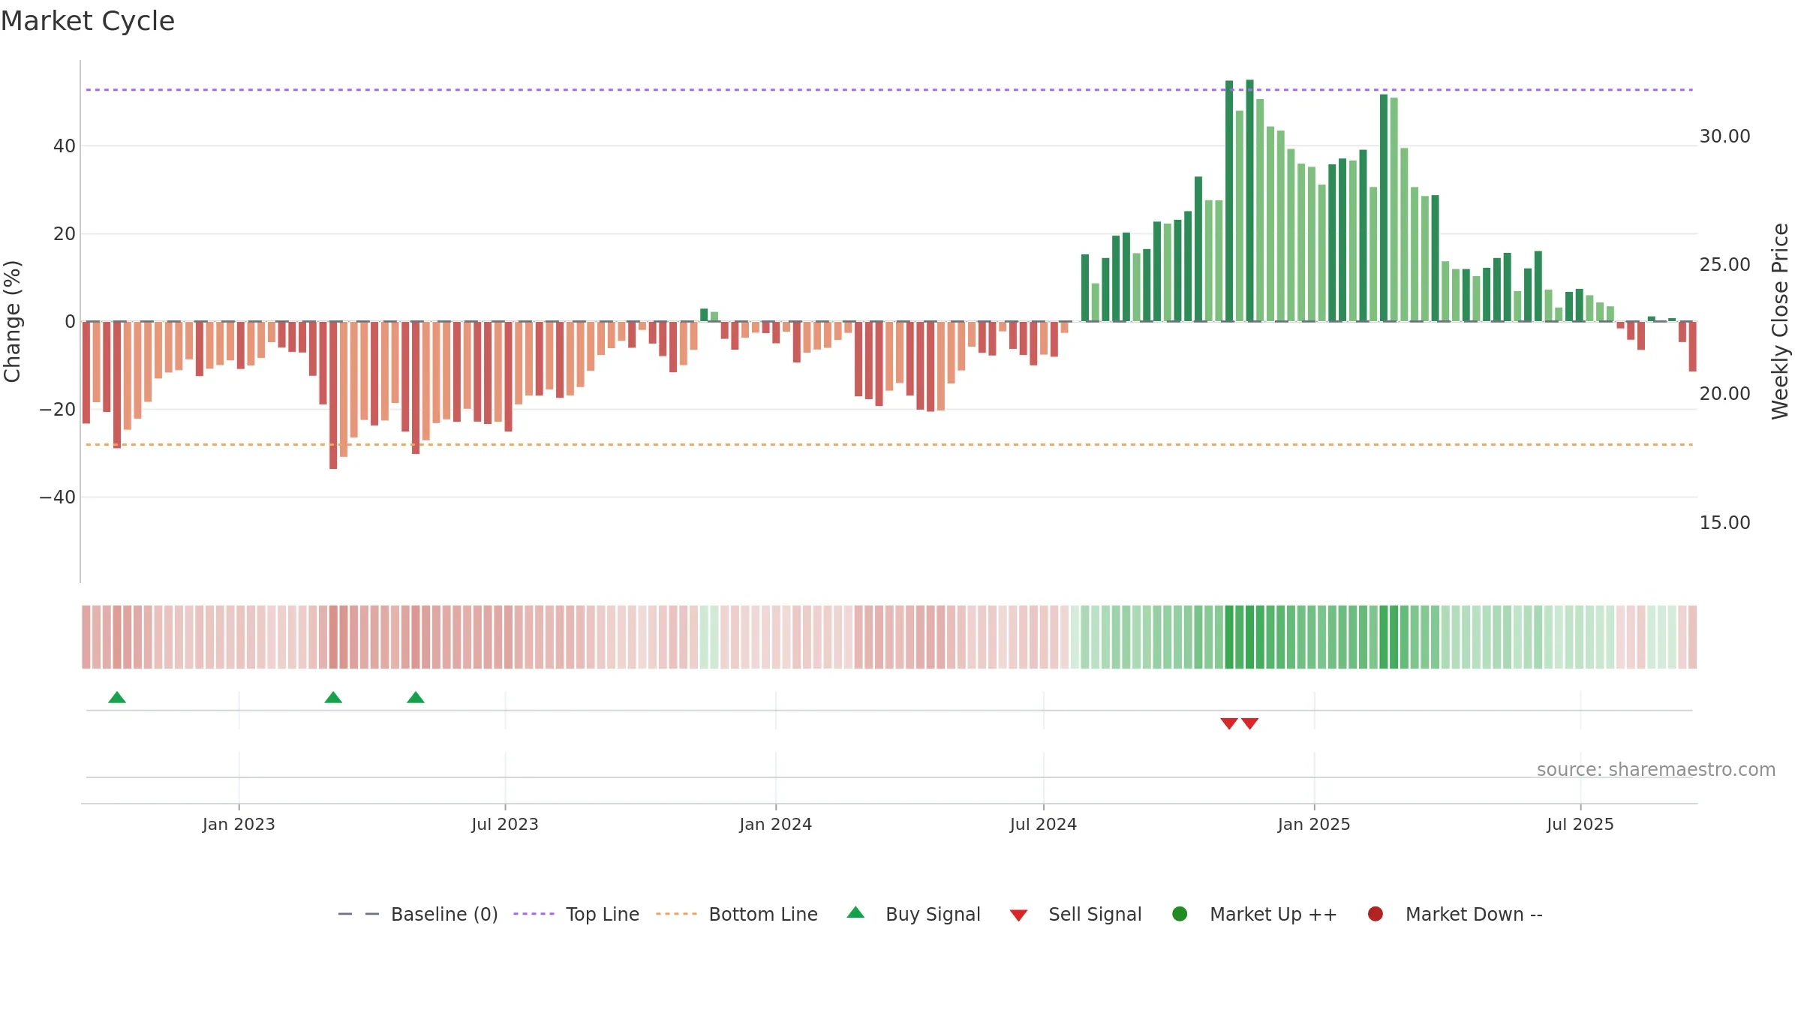Select the first buy signal triangle before Jan 2023
The height and width of the screenshot is (1013, 1801).
click(x=117, y=698)
